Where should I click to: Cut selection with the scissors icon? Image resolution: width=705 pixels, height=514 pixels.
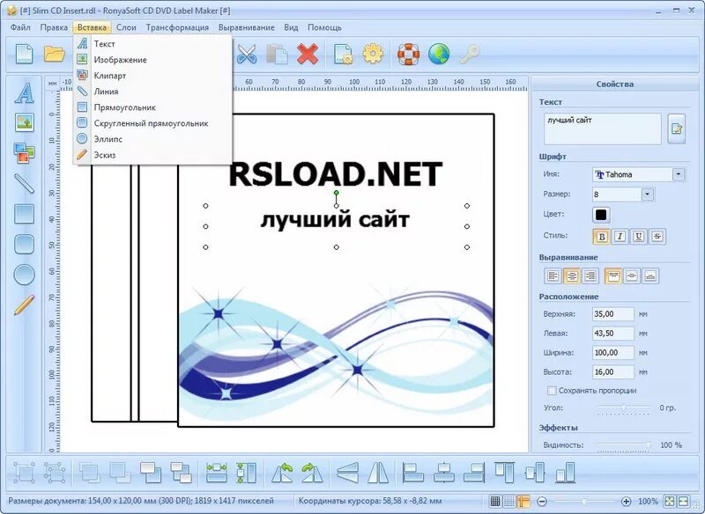pyautogui.click(x=247, y=55)
